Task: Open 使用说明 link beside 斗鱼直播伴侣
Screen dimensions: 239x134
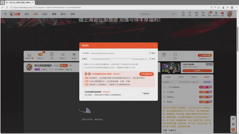Action: tap(117, 74)
